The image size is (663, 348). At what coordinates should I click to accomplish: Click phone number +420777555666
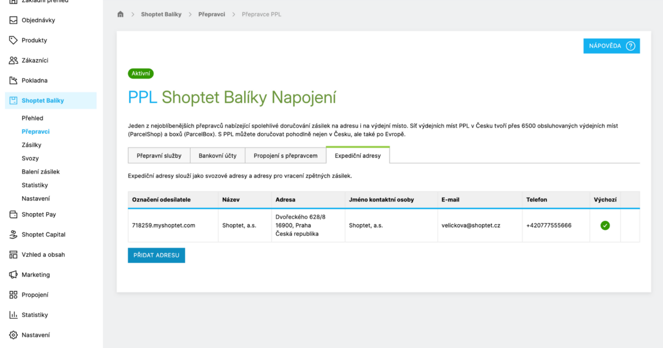tap(549, 225)
